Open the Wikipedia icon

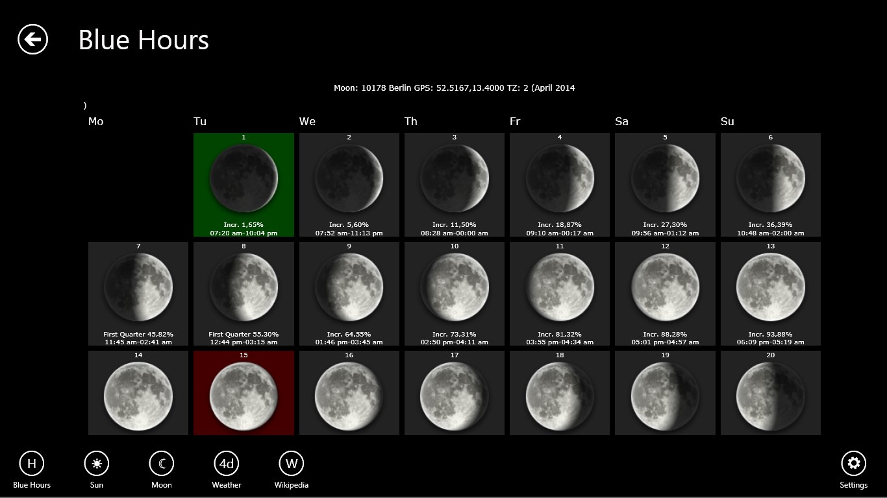pyautogui.click(x=292, y=464)
